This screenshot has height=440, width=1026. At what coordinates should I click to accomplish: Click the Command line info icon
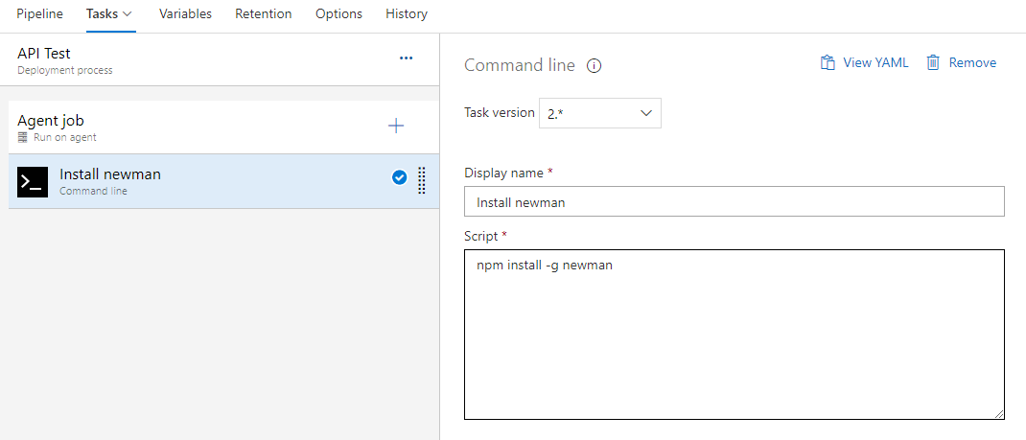[595, 66]
